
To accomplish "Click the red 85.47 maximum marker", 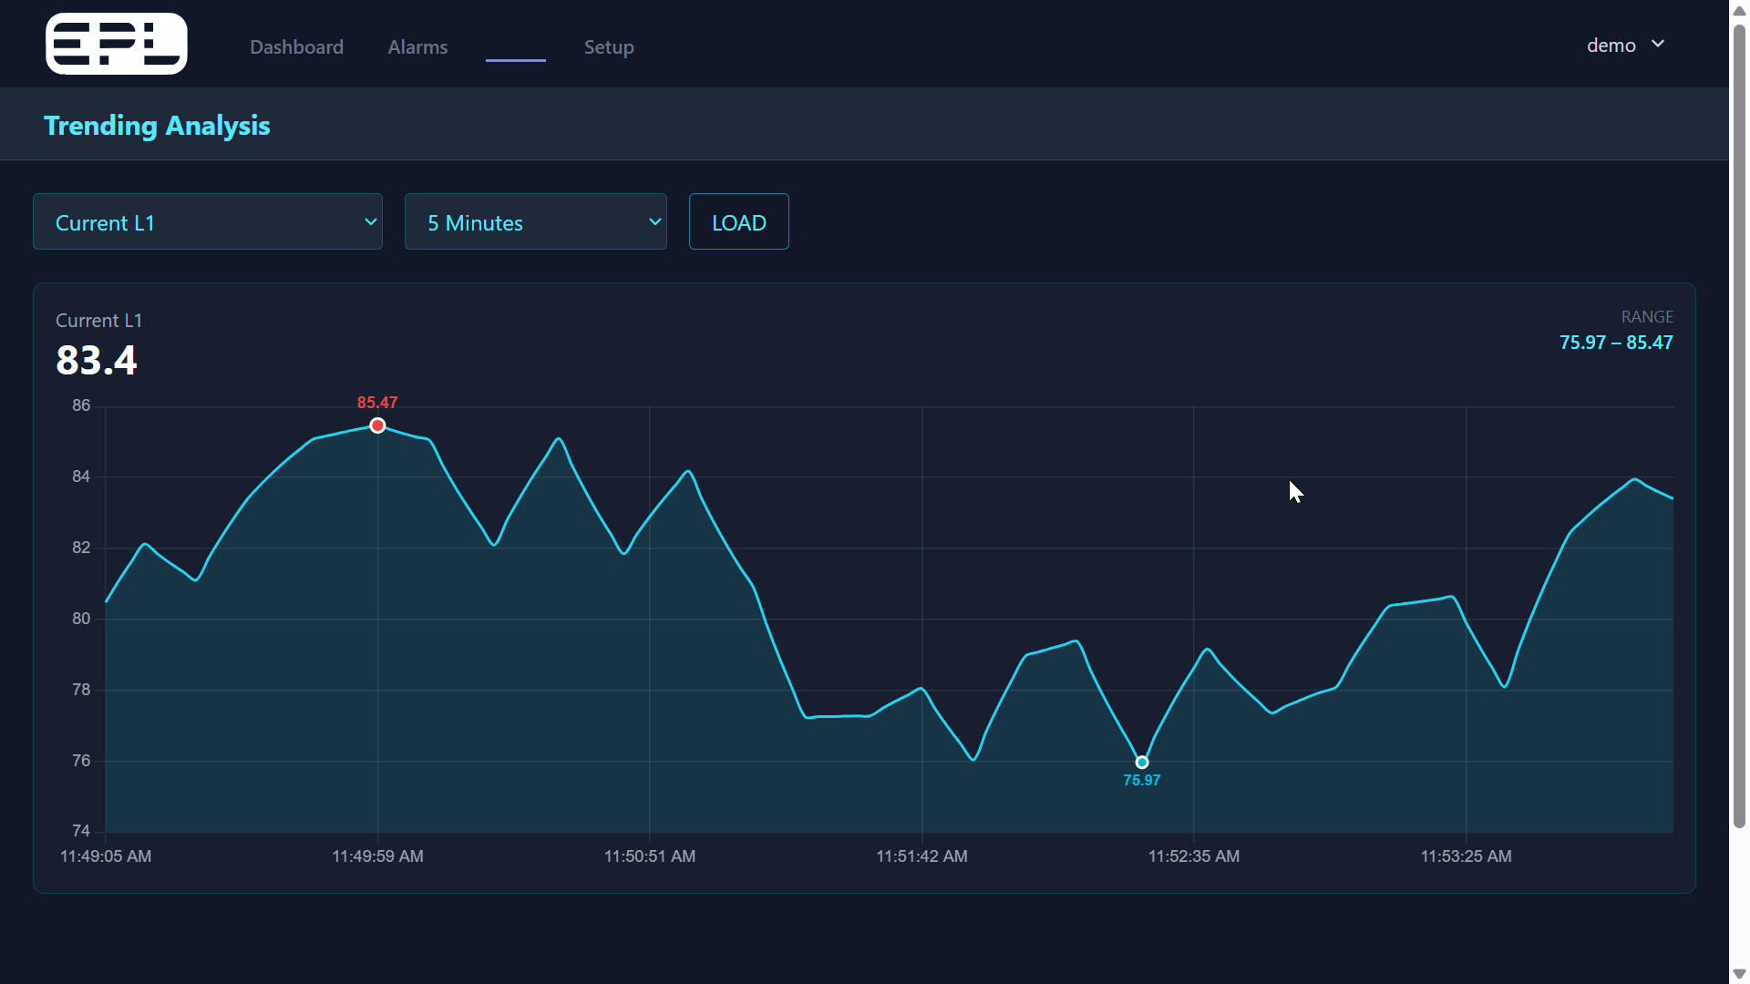I will [377, 425].
